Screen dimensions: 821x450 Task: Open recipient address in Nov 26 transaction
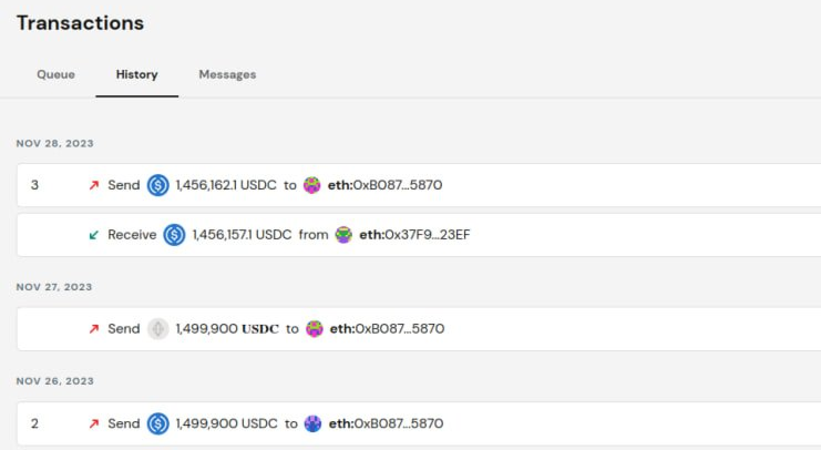pyautogui.click(x=386, y=424)
